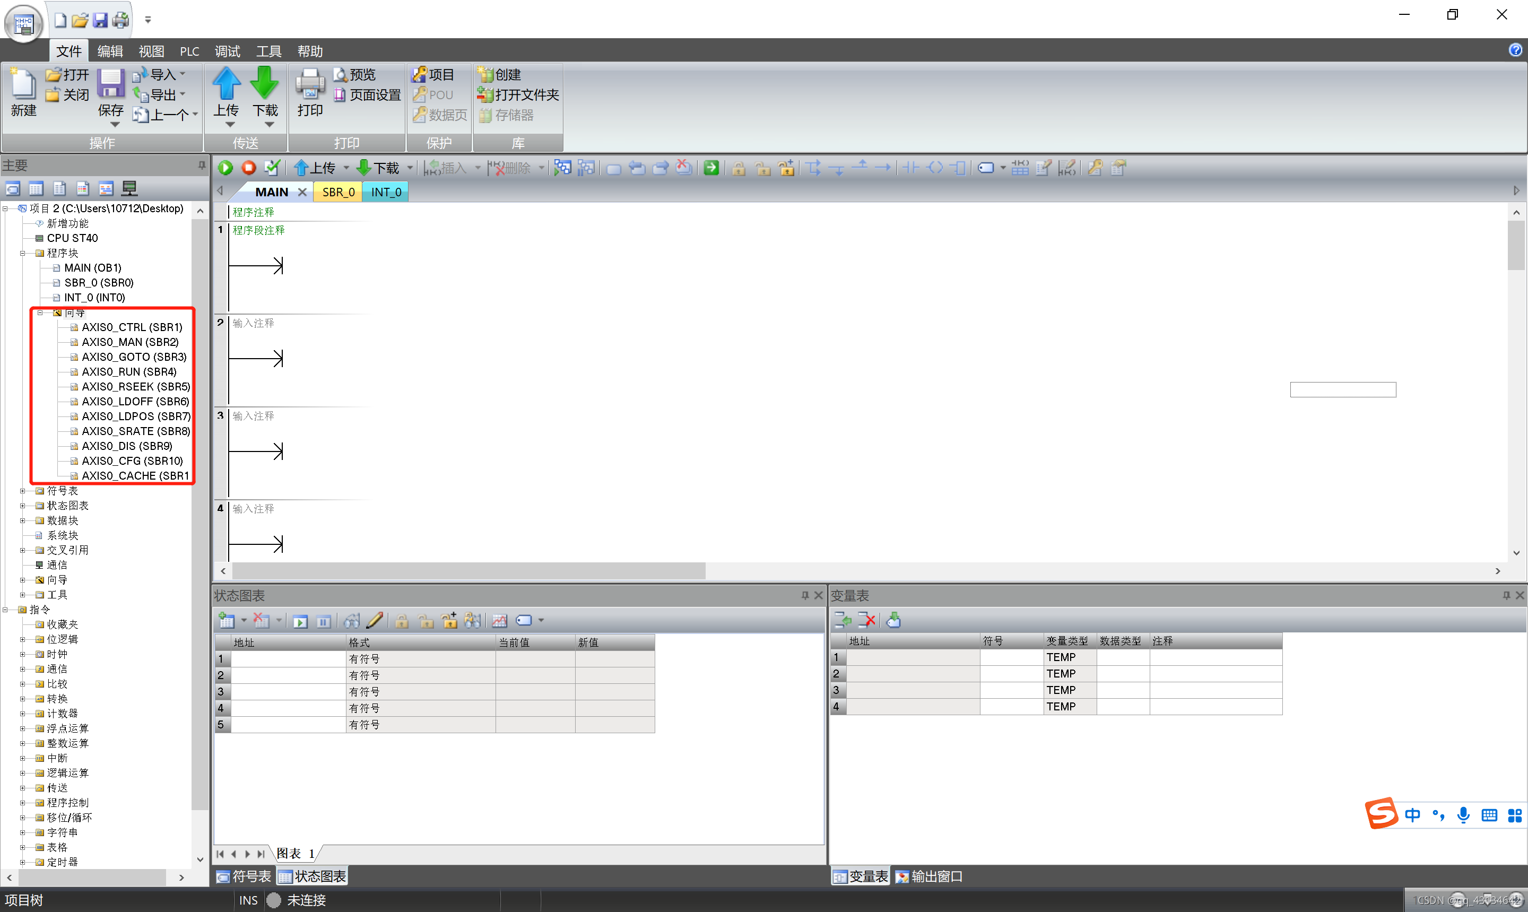This screenshot has height=912, width=1528.
Task: Click the large Upload arrow in ribbon
Action: [x=226, y=84]
